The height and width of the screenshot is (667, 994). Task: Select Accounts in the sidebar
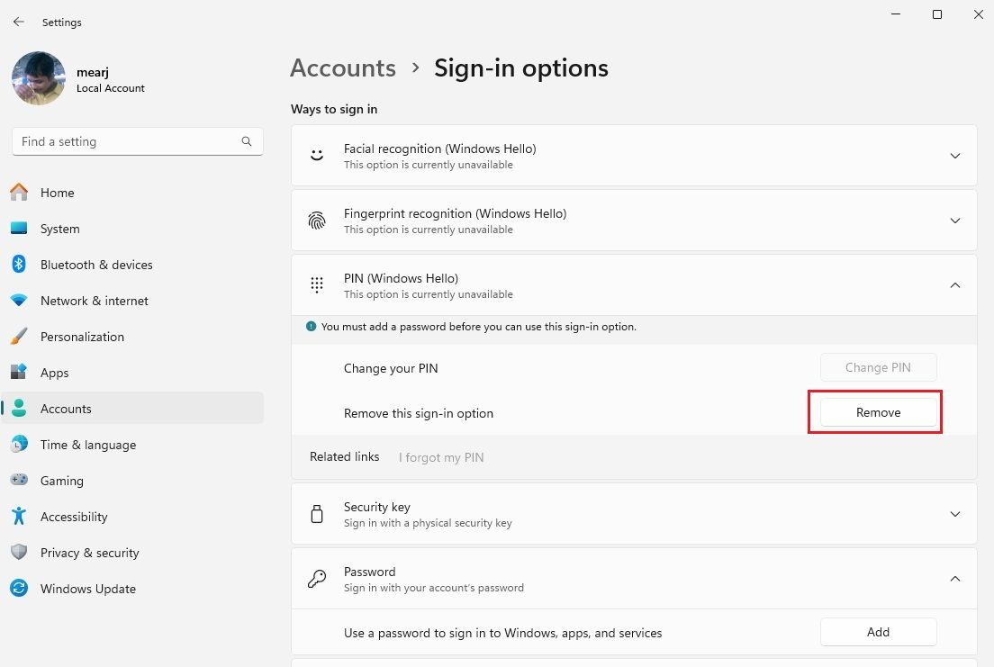[66, 409]
